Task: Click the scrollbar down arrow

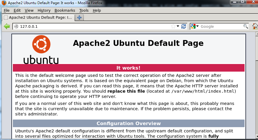Action: tap(257, 136)
